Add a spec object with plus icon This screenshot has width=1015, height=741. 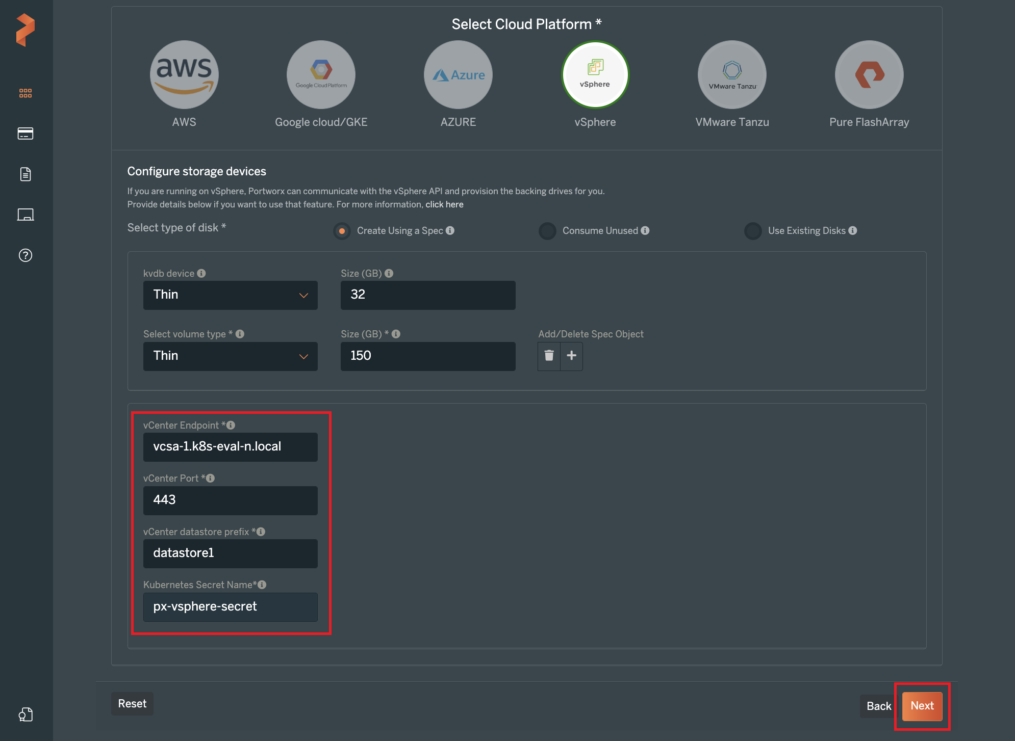pyautogui.click(x=572, y=356)
